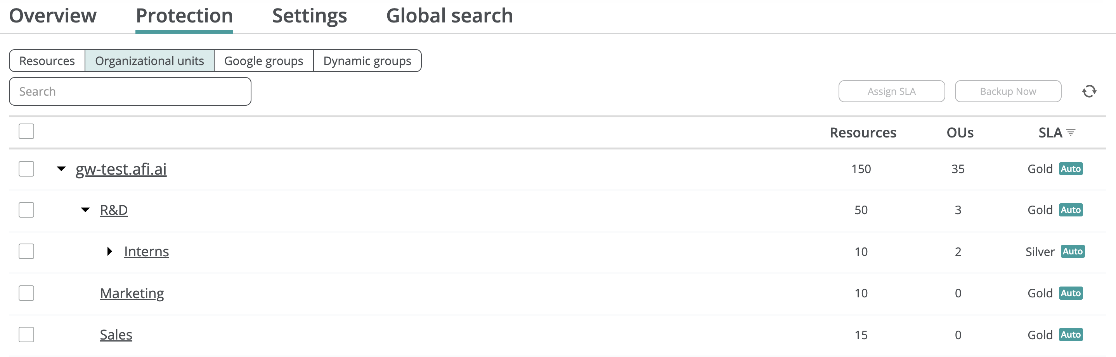The height and width of the screenshot is (357, 1116).
Task: Click the Auto badge in the Sales row
Action: pos(1071,335)
